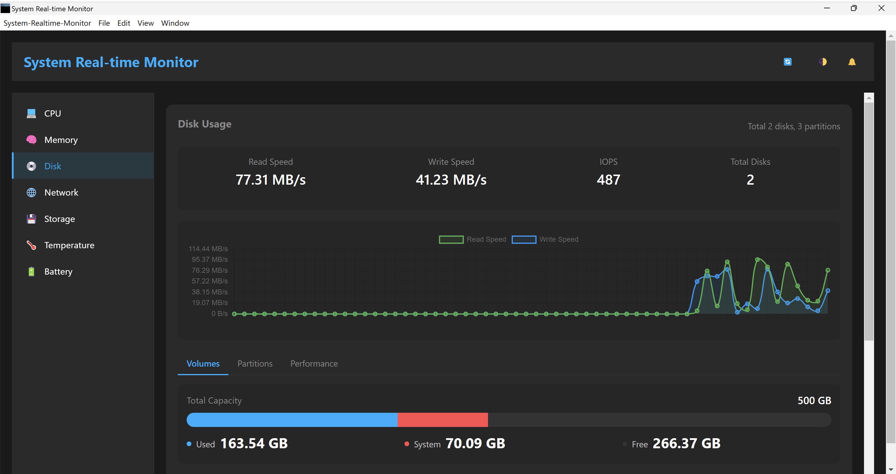Open notifications via bell icon
This screenshot has height=474, width=896.
852,62
